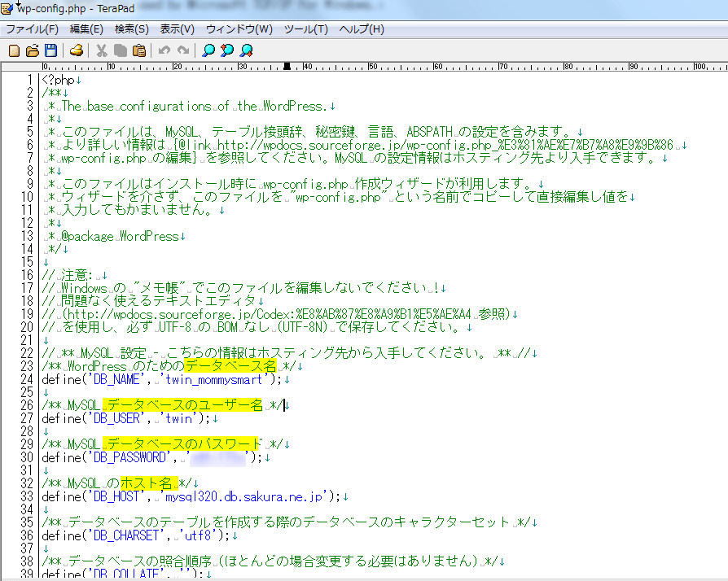
Task: Open the ツール(T) menu
Action: (305, 29)
